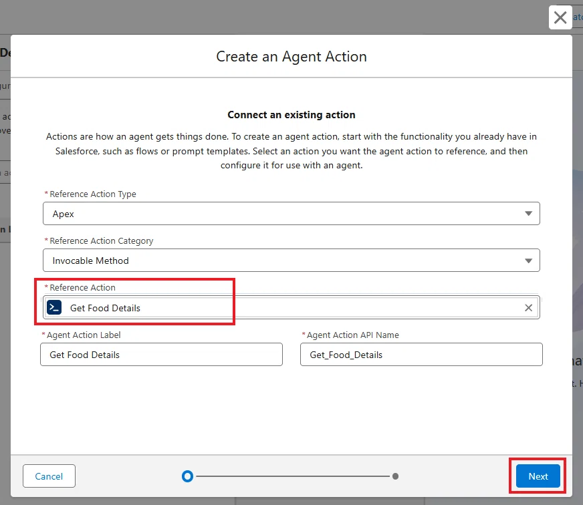This screenshot has height=505, width=583.
Task: Select the Reference Action lookup field
Action: pyautogui.click(x=291, y=307)
